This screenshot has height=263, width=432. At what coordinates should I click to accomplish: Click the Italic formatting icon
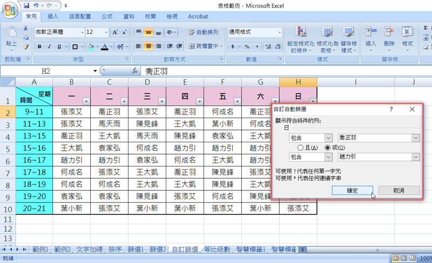tap(50, 47)
